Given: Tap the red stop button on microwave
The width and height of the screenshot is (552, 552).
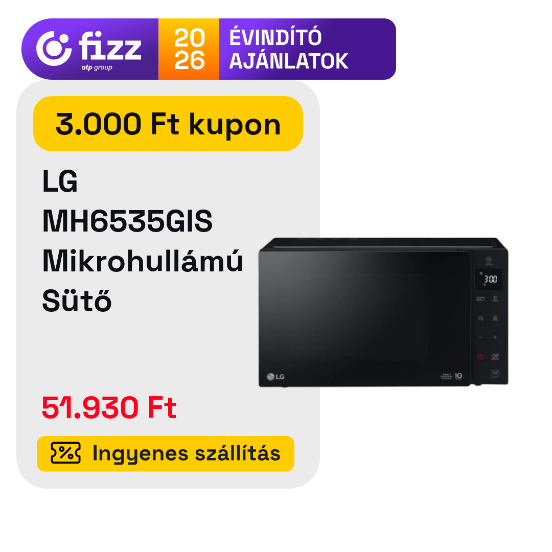Looking at the screenshot, I should click(480, 357).
